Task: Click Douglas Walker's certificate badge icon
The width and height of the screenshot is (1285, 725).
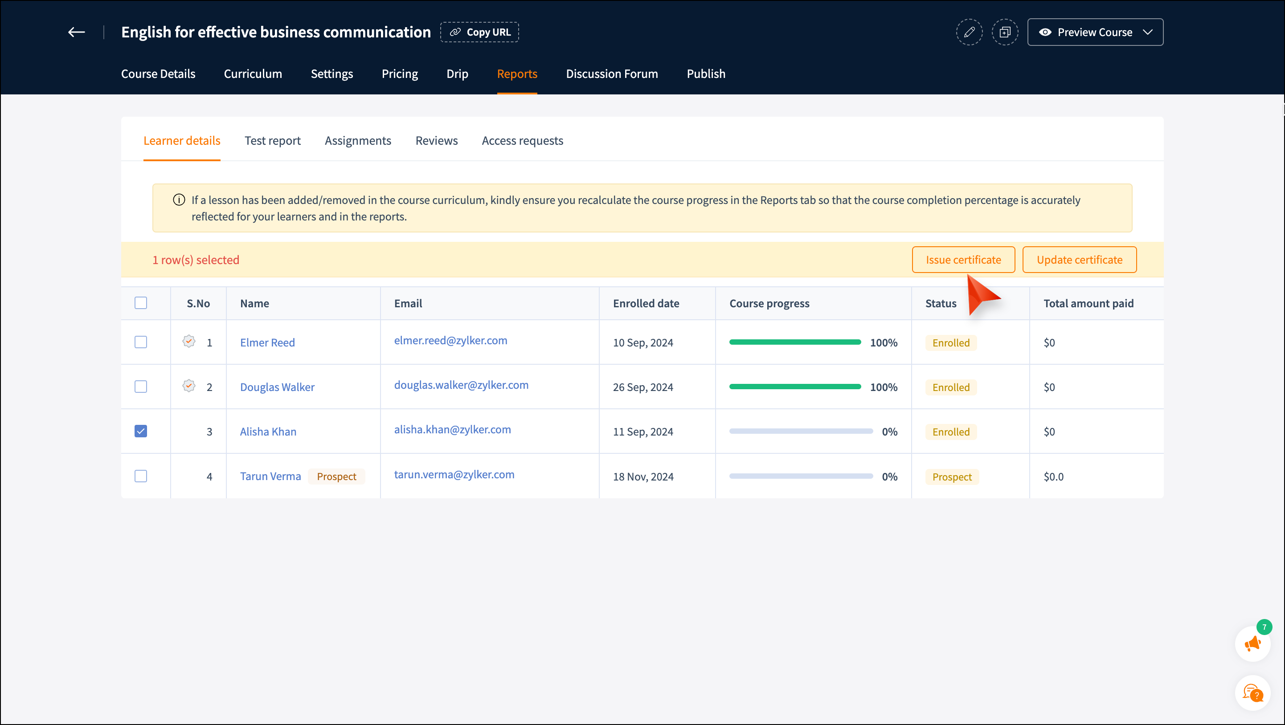Action: point(188,386)
